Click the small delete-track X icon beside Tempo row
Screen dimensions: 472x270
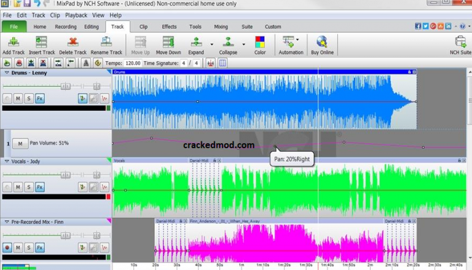(43, 63)
